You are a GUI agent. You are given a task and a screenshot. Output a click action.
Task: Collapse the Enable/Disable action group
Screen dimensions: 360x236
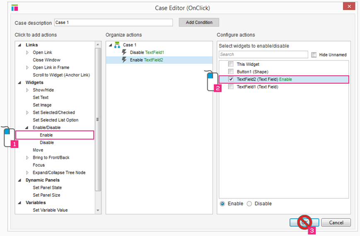coord(28,128)
